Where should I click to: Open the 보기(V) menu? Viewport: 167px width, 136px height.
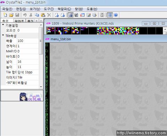coord(35,9)
